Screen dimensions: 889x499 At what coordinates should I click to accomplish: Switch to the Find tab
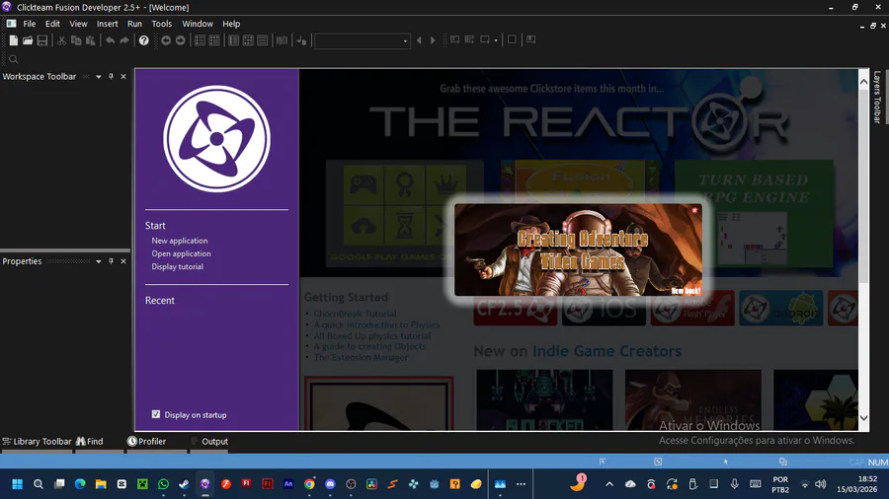(x=90, y=441)
